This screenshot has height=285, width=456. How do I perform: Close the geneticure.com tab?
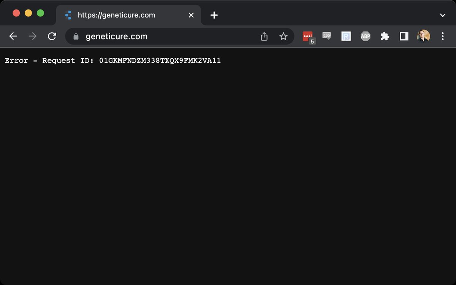click(191, 15)
